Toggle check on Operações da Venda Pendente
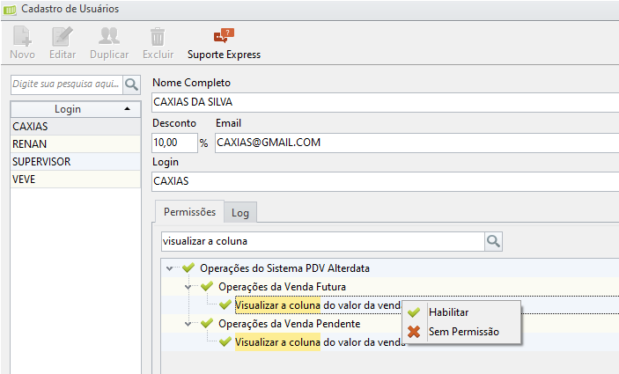 click(x=206, y=324)
